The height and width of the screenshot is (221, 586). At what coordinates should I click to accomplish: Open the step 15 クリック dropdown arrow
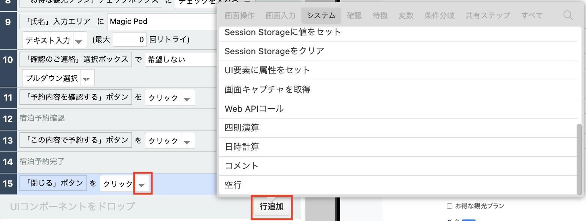pyautogui.click(x=142, y=184)
